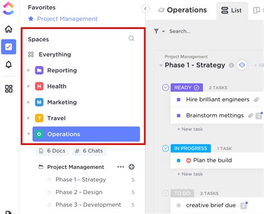The height and width of the screenshot is (214, 264).
Task: Open Project Management favorite link
Action: pos(67,19)
